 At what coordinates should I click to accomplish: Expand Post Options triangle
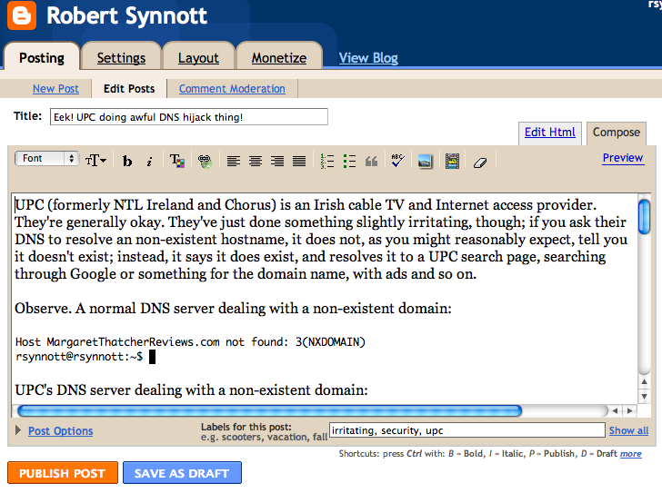18,430
